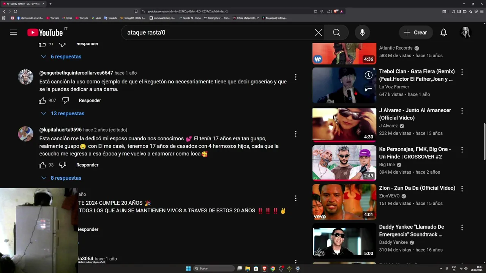
Task: Click the page vertical scrollbar
Action: tap(484, 141)
